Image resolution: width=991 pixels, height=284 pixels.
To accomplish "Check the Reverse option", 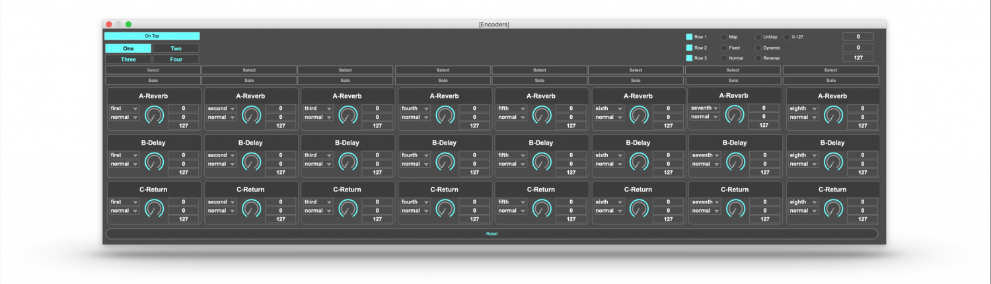I will (x=758, y=58).
